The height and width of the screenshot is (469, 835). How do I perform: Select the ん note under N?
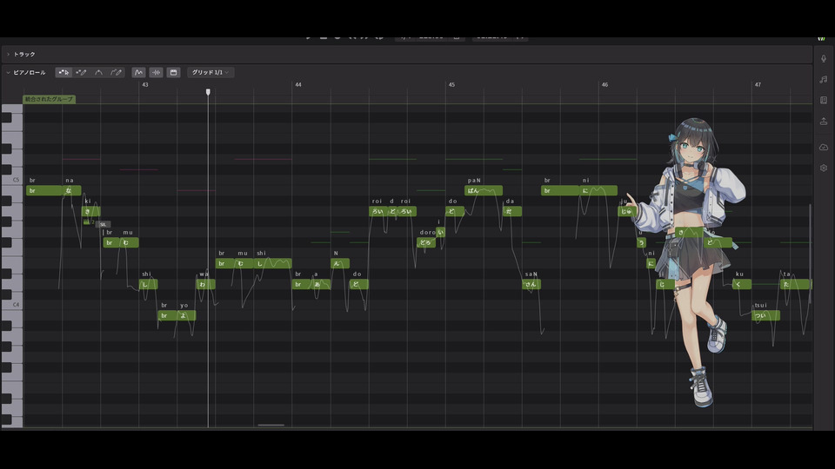[340, 263]
